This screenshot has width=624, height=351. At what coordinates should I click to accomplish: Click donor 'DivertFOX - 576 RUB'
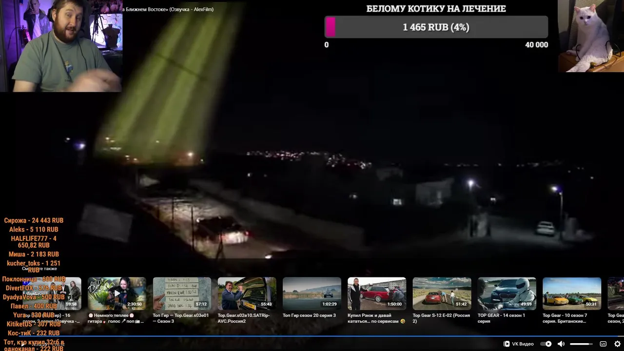pyautogui.click(x=34, y=288)
